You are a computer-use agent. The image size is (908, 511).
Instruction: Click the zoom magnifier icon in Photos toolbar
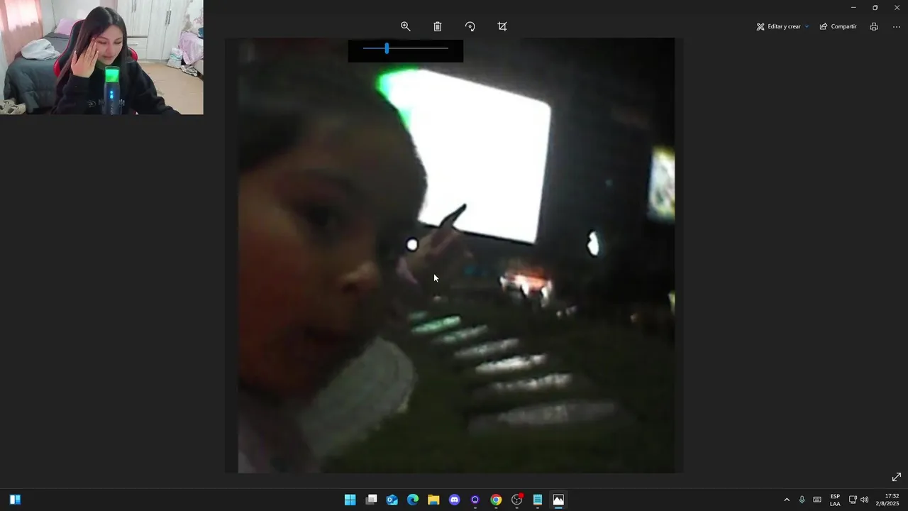405,26
